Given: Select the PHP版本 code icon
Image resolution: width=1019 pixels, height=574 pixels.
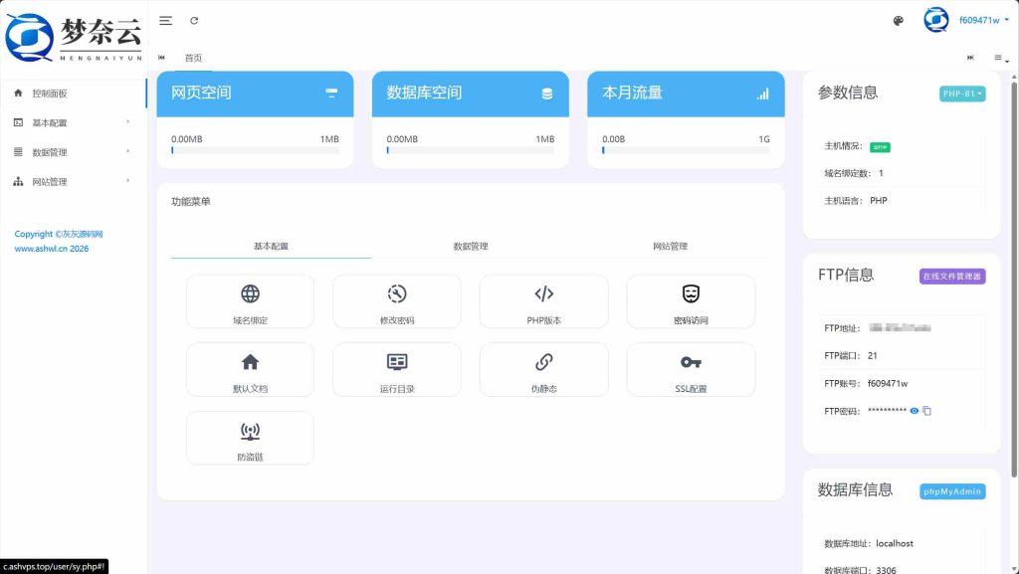Looking at the screenshot, I should (x=543, y=293).
